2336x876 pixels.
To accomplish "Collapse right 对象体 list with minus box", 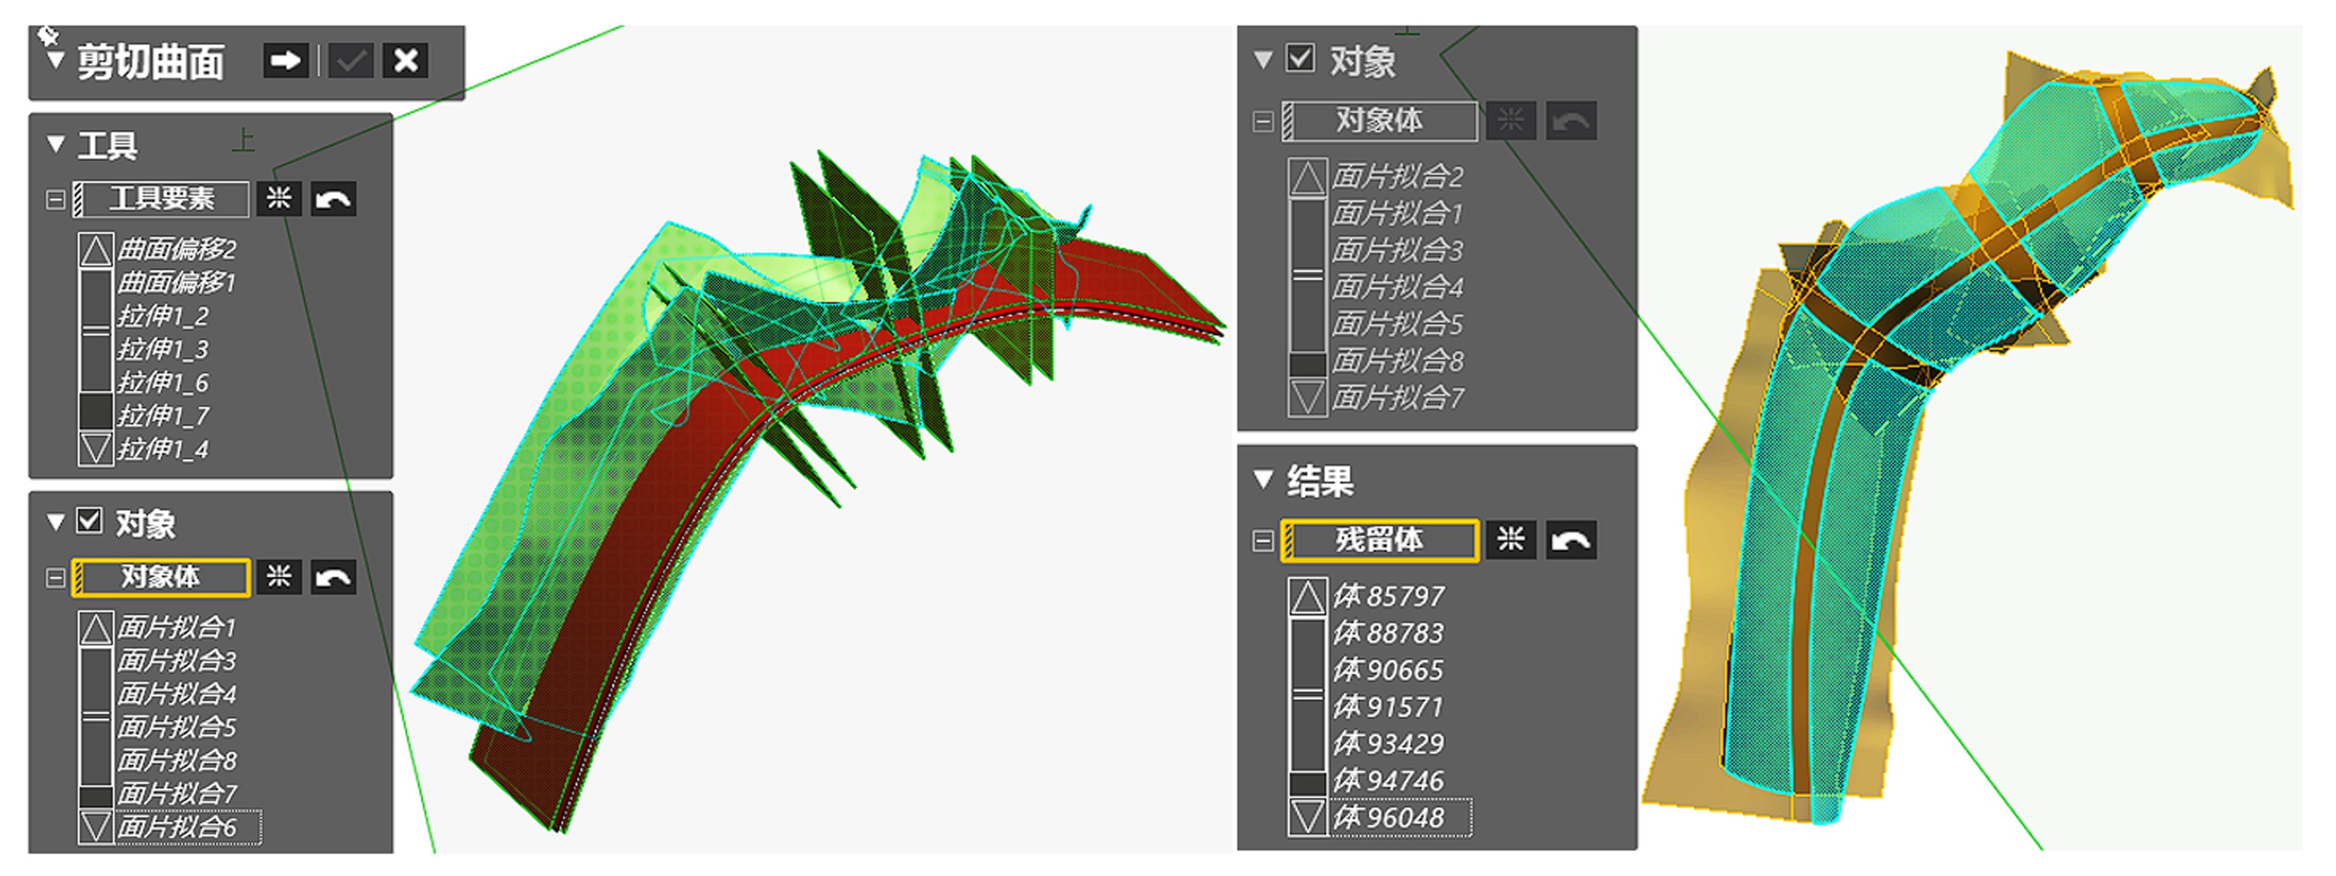I will (x=1262, y=122).
